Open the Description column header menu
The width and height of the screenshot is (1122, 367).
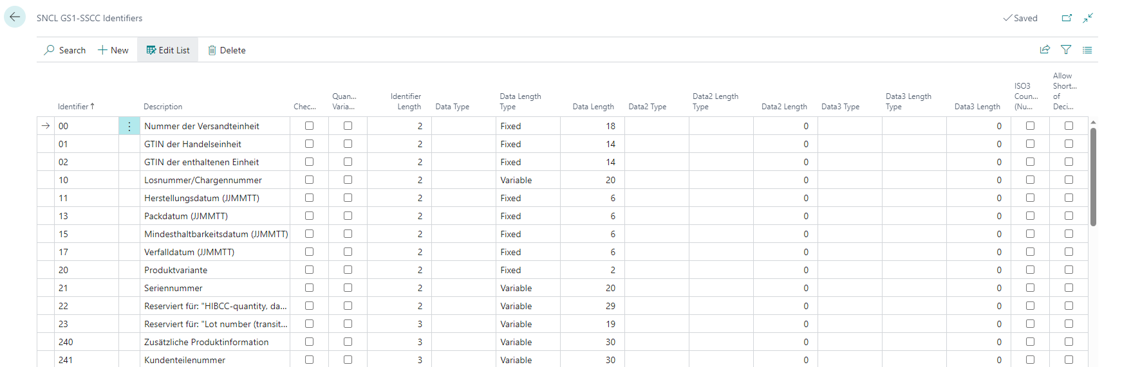pos(163,107)
